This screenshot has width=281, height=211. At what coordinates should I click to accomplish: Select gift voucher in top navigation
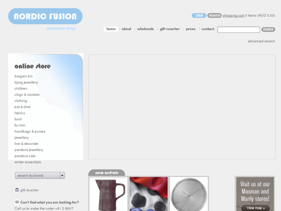tap(170, 29)
